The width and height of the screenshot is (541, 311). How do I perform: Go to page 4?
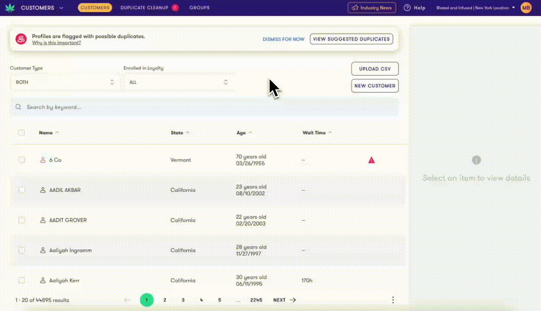coord(201,300)
